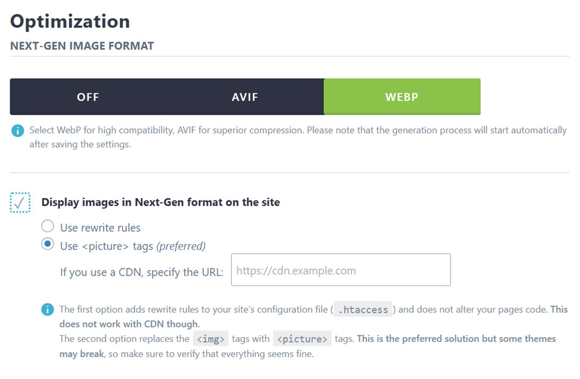Screen dimensions: 580x379
Task: Select the Use picture tags radio button
Action: tap(48, 245)
